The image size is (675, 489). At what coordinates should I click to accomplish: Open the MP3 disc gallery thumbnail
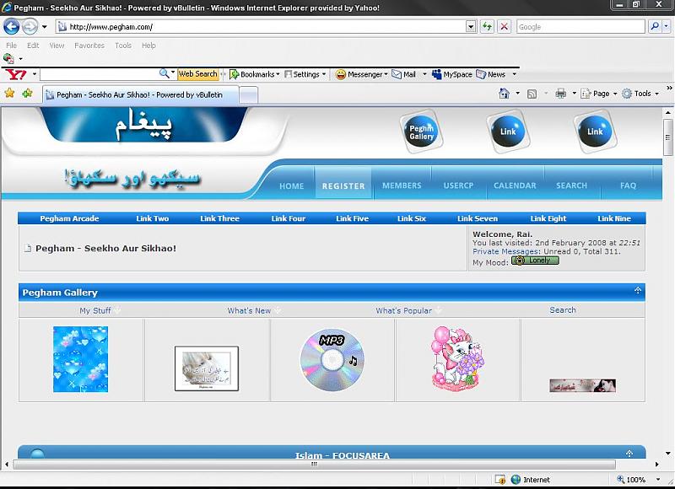(x=332, y=359)
